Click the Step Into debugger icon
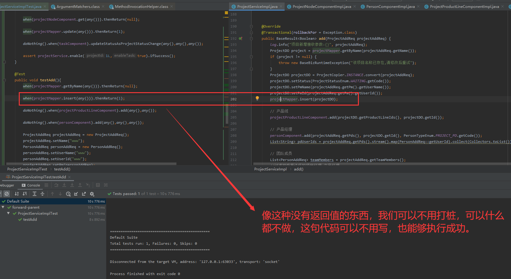 click(x=64, y=185)
